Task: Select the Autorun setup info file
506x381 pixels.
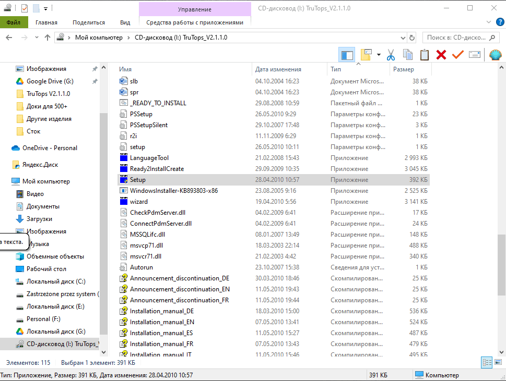Action: 274,267
